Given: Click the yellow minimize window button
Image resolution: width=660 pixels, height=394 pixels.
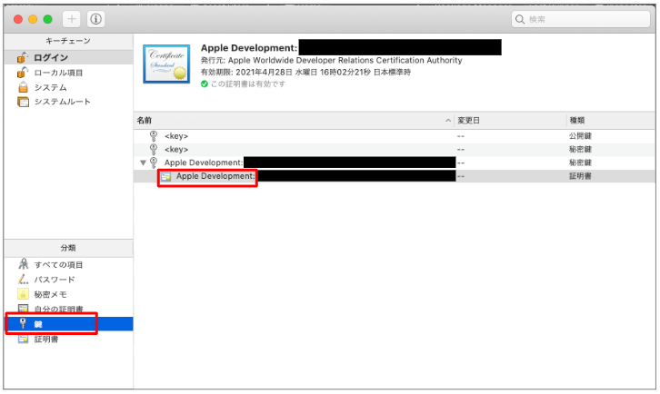Looking at the screenshot, I should [x=33, y=19].
